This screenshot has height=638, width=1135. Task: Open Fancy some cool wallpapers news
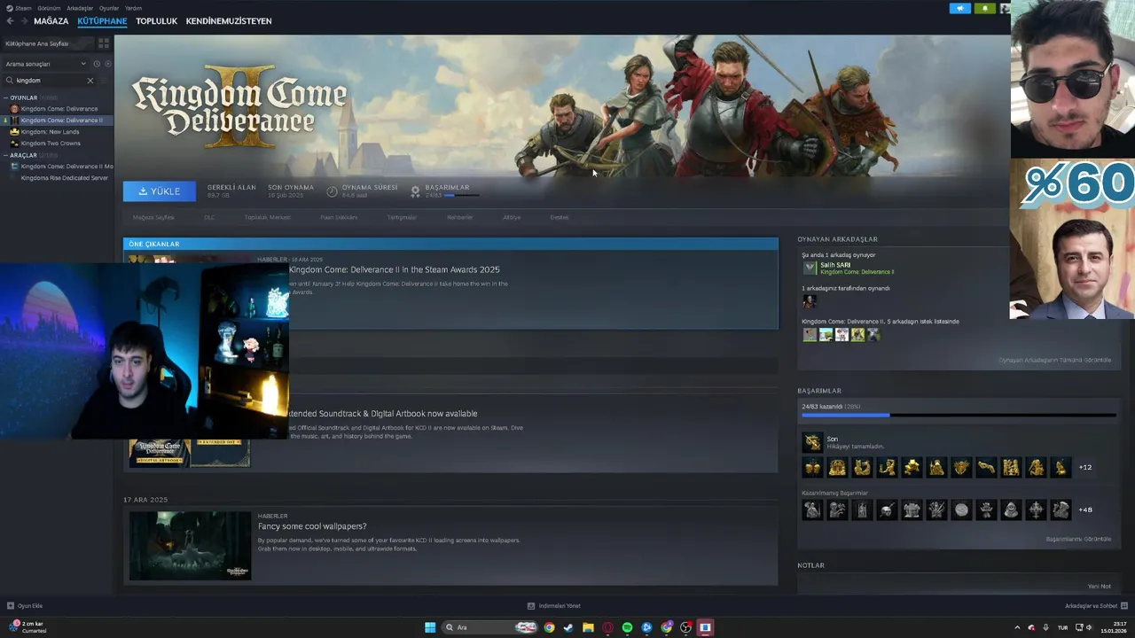pos(312,526)
